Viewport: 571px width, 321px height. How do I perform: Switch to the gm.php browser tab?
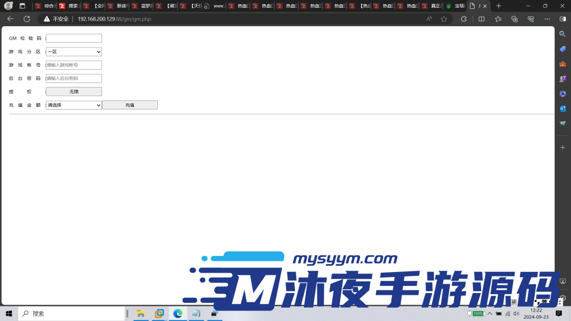point(474,6)
